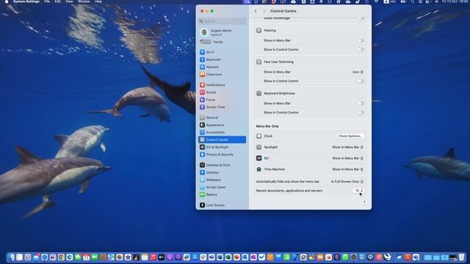
Task: Open the Window menu
Action: click(84, 1)
